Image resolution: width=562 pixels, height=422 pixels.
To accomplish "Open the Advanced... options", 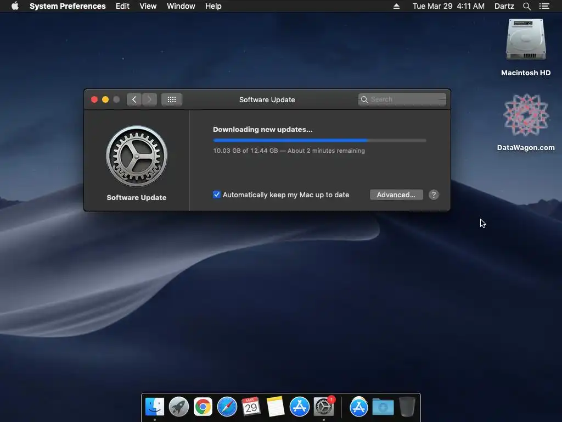I will click(x=396, y=195).
